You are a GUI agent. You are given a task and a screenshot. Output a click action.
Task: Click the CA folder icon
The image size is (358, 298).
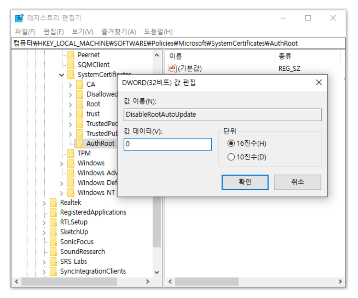[x=80, y=85]
